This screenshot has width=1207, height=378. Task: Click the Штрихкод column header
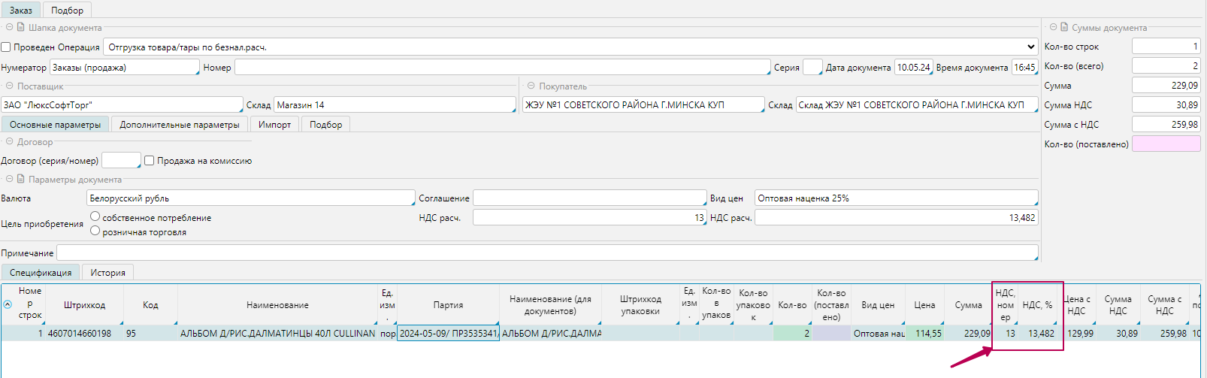click(84, 305)
